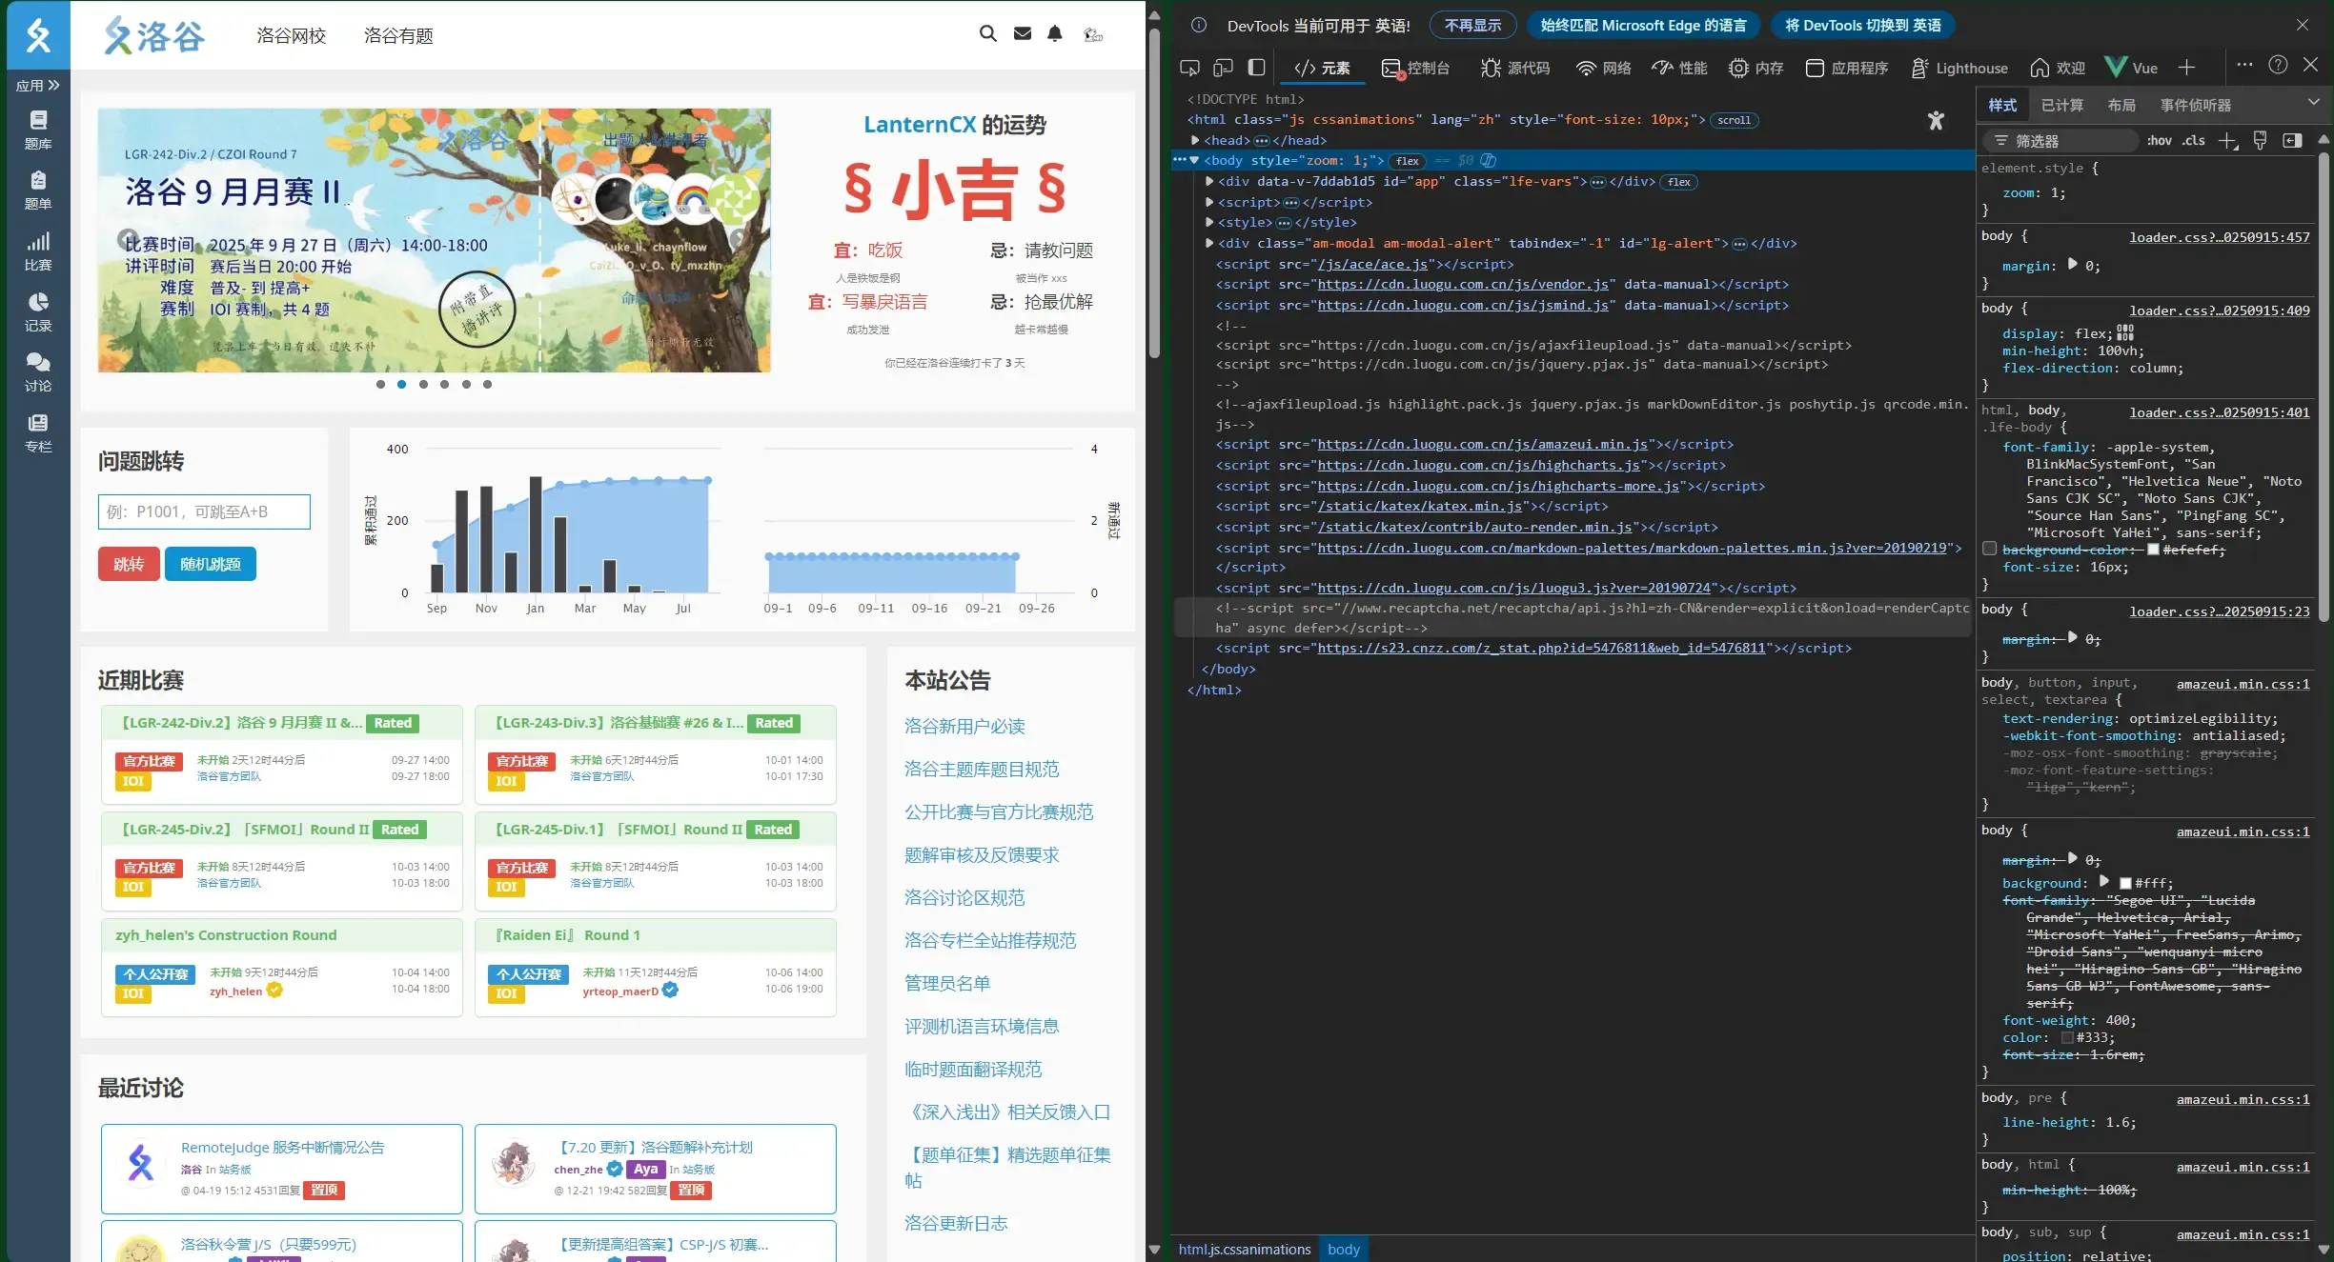The height and width of the screenshot is (1262, 2334).
Task: Open the 洛谷新用户必读 announcement link
Action: (x=964, y=727)
